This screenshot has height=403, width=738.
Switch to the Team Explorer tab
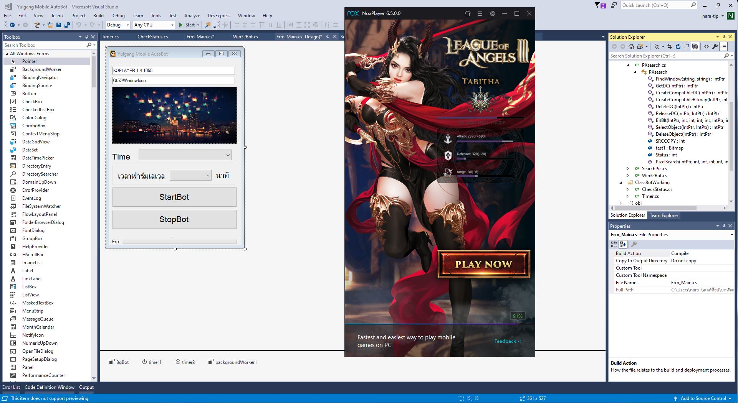click(664, 215)
